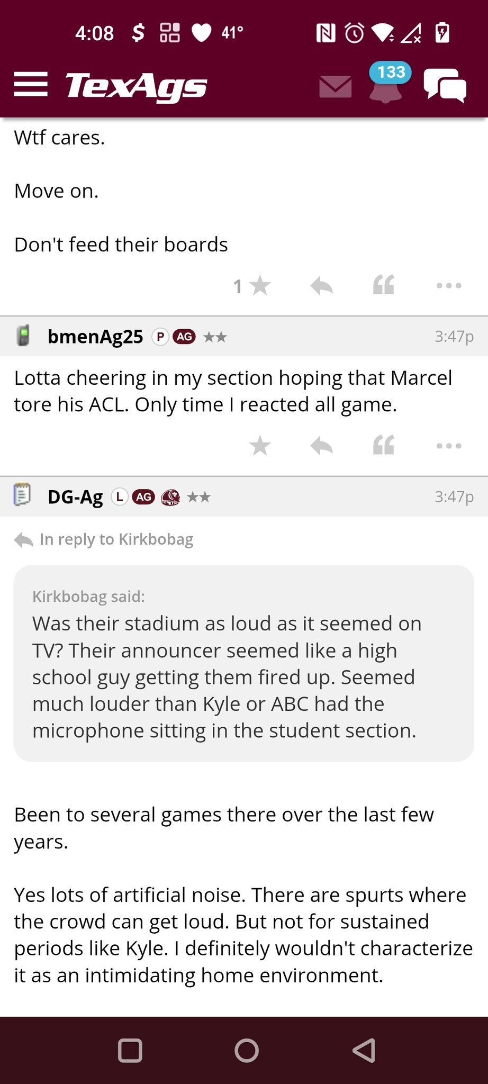Reply to bmenAg25's post
Viewport: 488px width, 1084px height.
pos(321,446)
